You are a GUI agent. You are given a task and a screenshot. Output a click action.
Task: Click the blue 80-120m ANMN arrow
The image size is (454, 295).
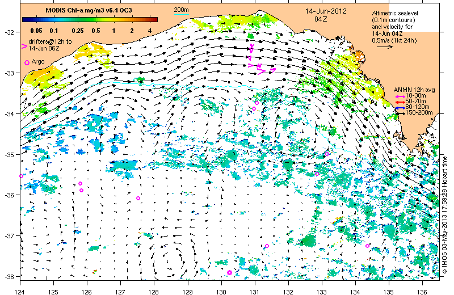pos(401,108)
